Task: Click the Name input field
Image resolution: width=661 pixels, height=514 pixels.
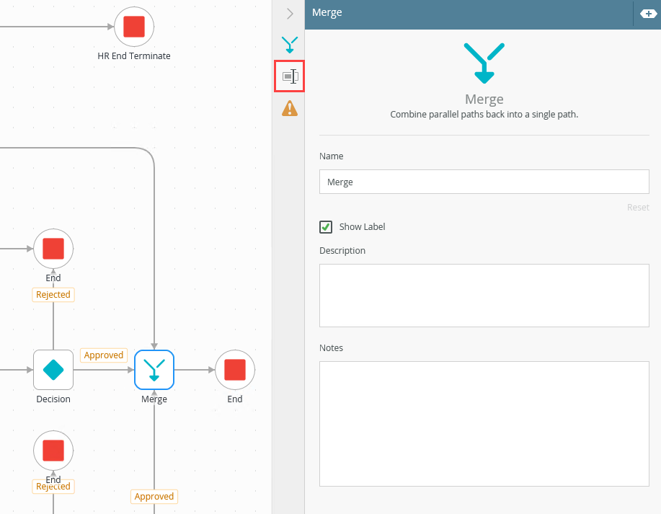Action: (x=484, y=182)
